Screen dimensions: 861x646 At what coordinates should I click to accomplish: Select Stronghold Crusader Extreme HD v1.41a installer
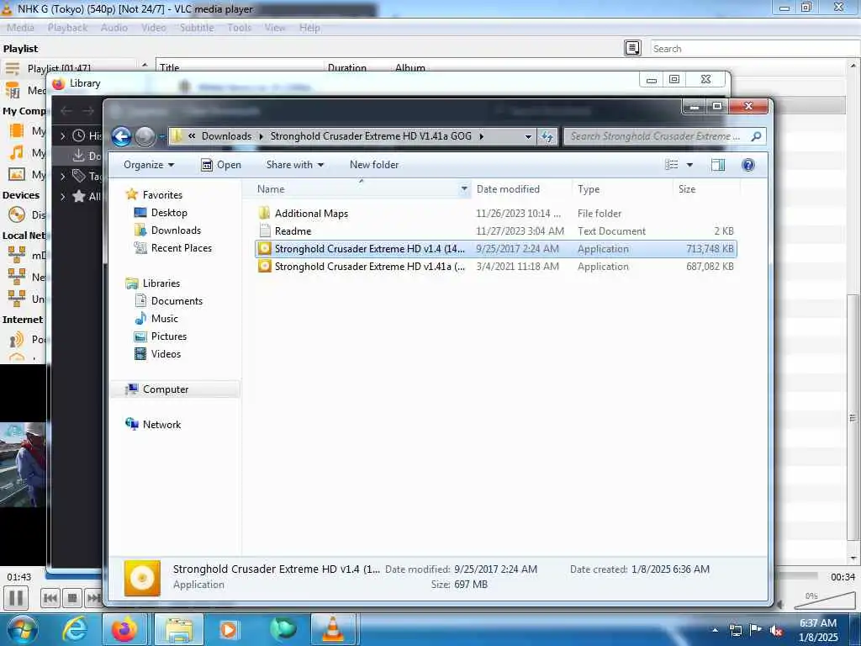coord(496,267)
